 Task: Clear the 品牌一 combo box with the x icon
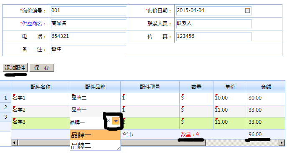pos(108,121)
